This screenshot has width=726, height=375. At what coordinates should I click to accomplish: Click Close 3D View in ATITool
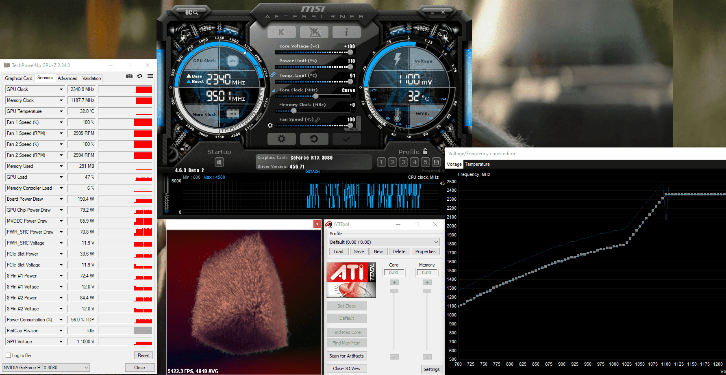tap(347, 368)
